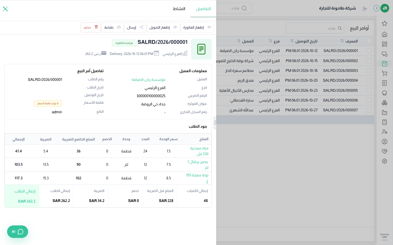This screenshot has width=393, height=245.
Task: Sort by المعرف column
Action: pos(342,41)
